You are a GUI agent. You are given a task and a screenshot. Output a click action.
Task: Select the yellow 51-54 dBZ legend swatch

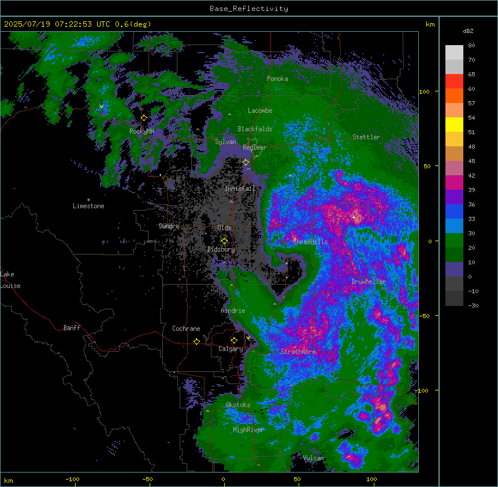(x=454, y=125)
